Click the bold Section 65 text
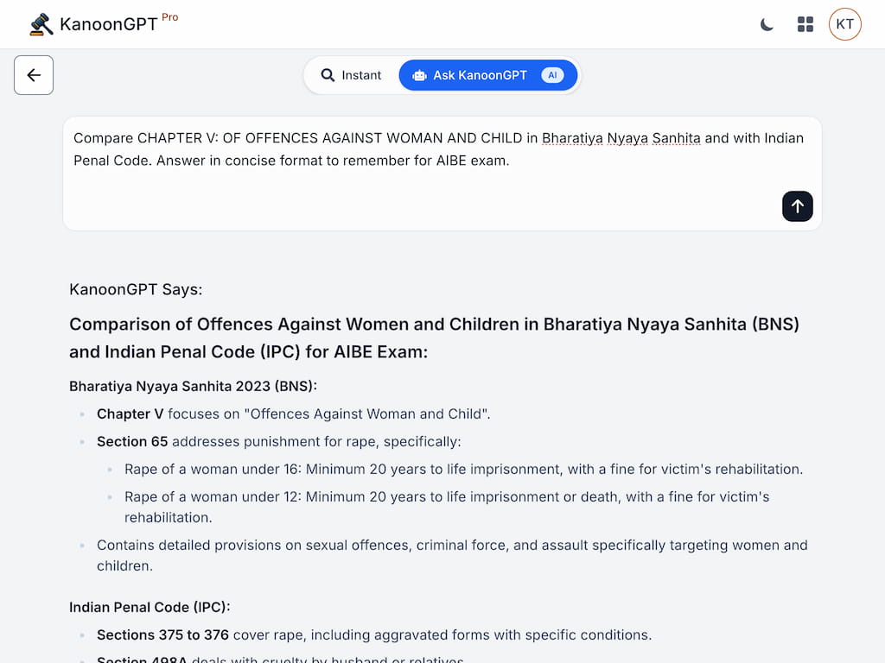Screen dimensions: 885x663 132,441
